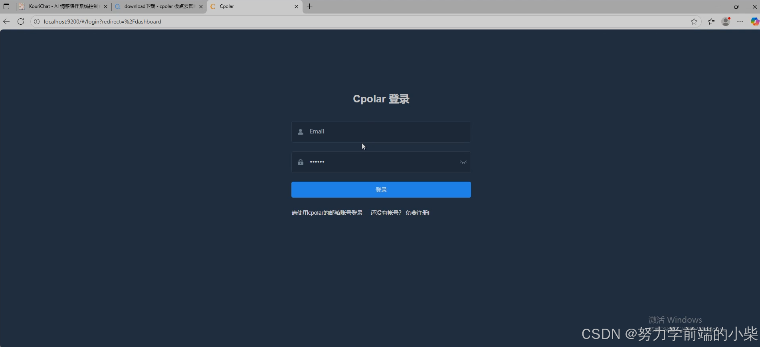Open a new browser tab
This screenshot has width=760, height=347.
point(310,6)
